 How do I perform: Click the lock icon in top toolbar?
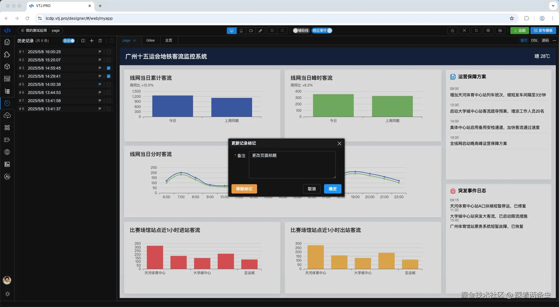pos(452,31)
